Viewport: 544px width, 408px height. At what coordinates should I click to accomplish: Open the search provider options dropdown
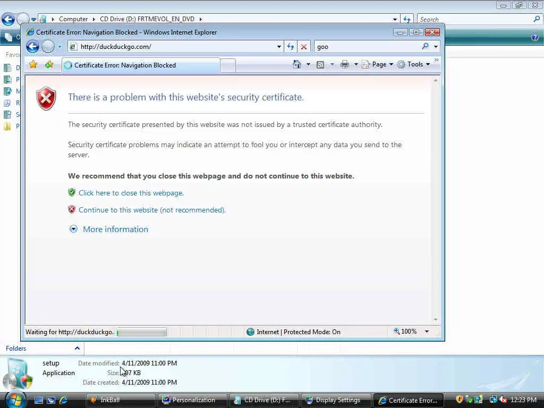coord(436,47)
